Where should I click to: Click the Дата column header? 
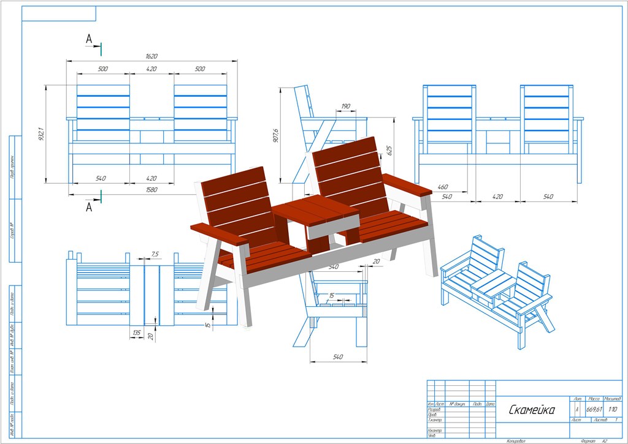tap(491, 404)
